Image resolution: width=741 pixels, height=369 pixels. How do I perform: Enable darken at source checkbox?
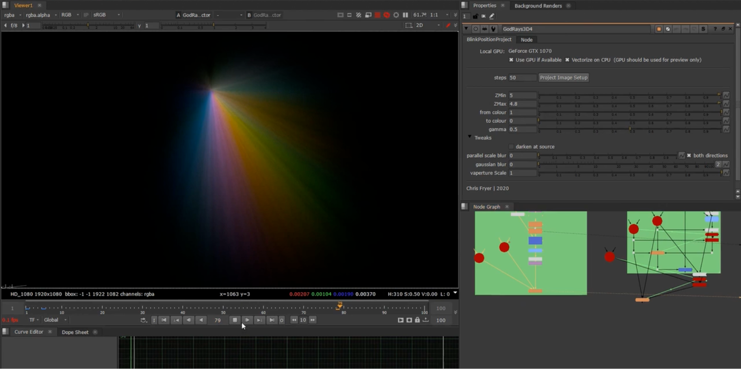[x=511, y=147]
